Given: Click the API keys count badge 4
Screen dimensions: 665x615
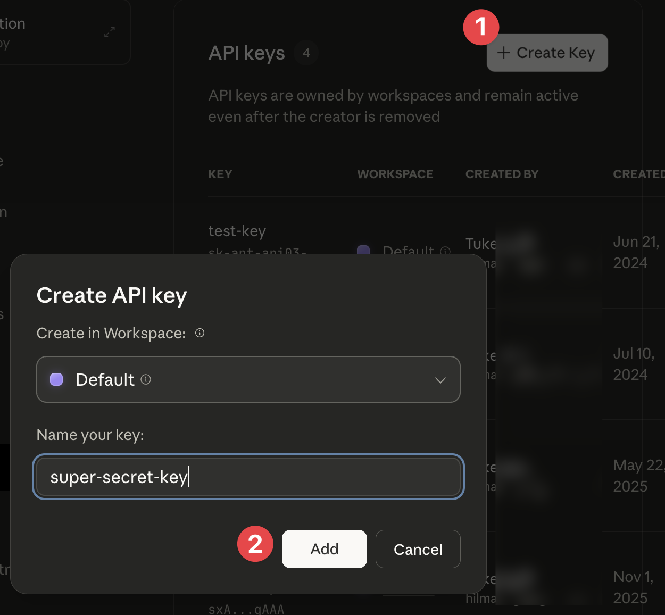Looking at the screenshot, I should tap(306, 53).
